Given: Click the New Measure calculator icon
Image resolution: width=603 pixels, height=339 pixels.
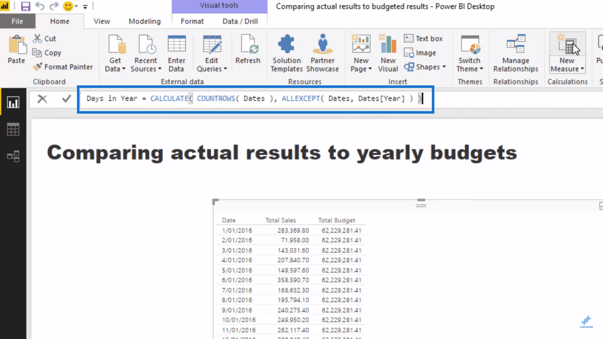Looking at the screenshot, I should (x=567, y=44).
